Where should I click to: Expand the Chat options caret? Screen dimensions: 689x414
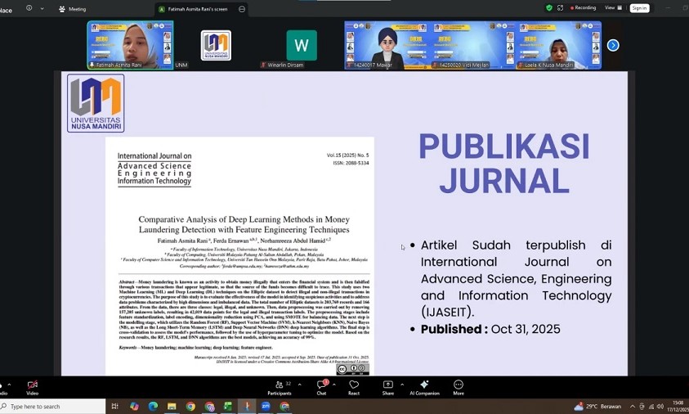pyautogui.click(x=336, y=383)
